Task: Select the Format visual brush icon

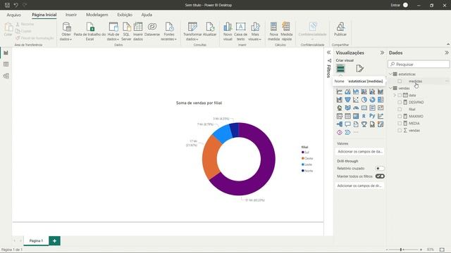Action: pos(359,68)
